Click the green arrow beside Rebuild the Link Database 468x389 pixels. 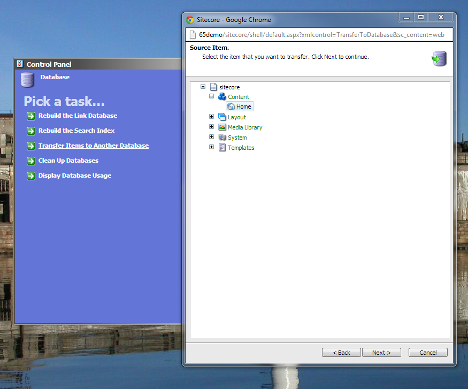31,116
